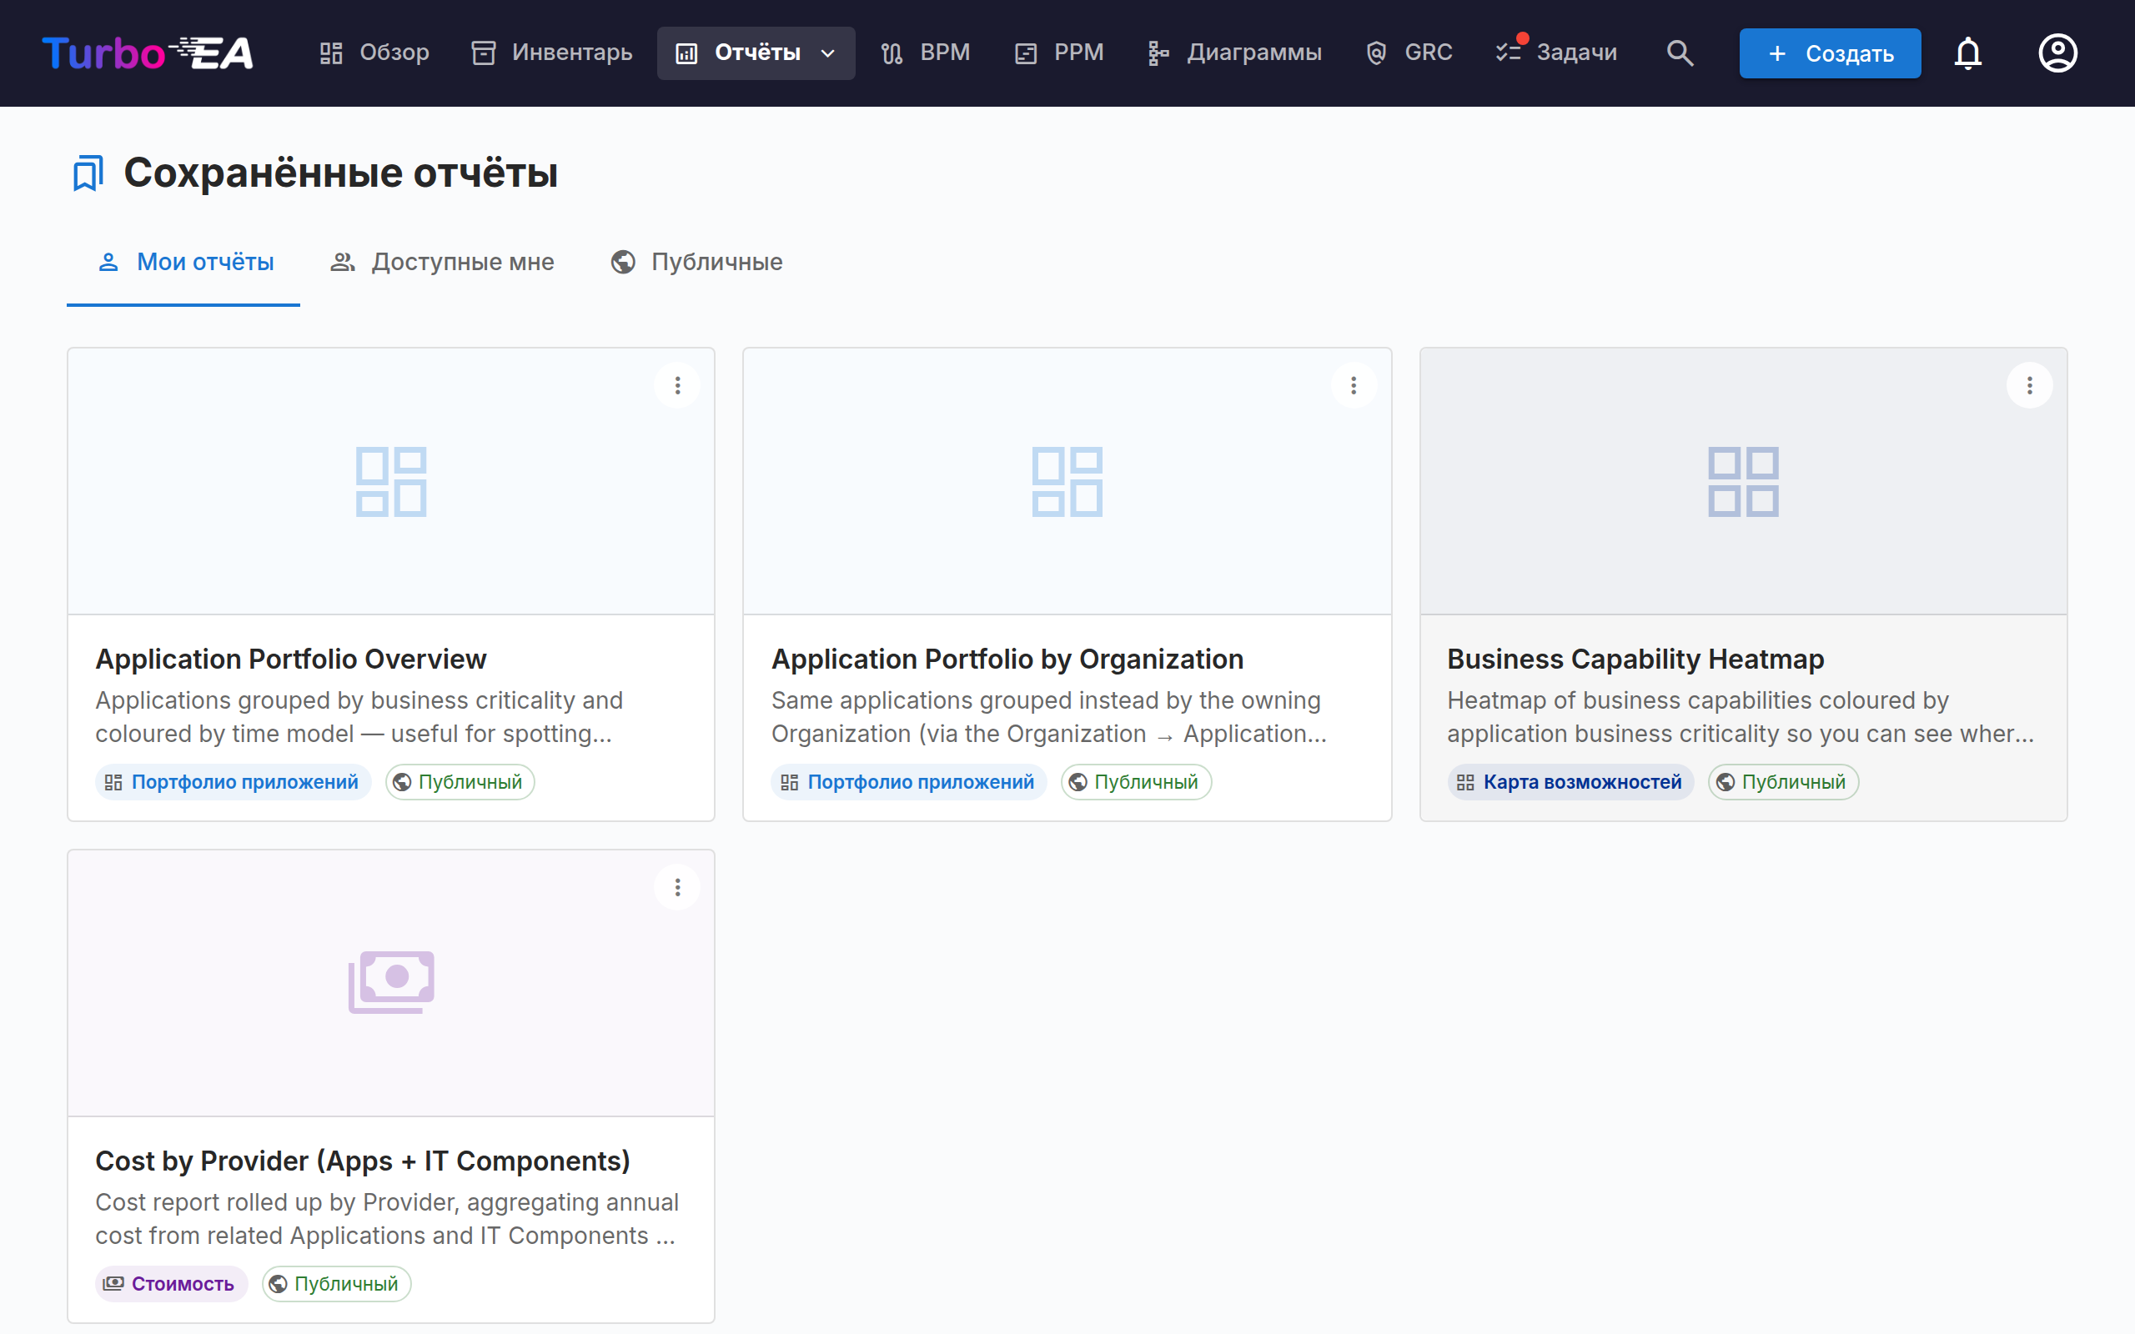Expand the Отчёты dropdown menu
2135x1334 pixels.
coord(756,53)
